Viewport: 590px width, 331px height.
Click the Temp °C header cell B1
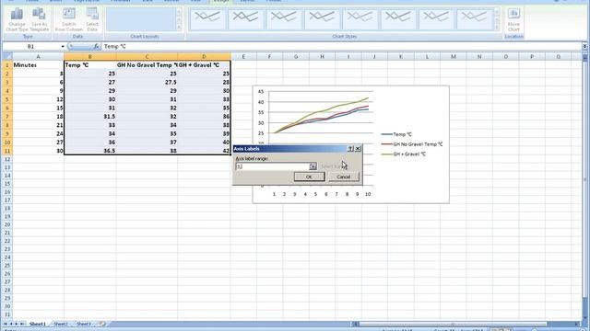click(x=90, y=65)
